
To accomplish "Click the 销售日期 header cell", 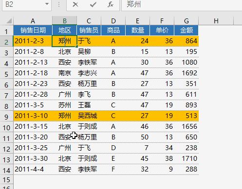I will [x=33, y=30].
